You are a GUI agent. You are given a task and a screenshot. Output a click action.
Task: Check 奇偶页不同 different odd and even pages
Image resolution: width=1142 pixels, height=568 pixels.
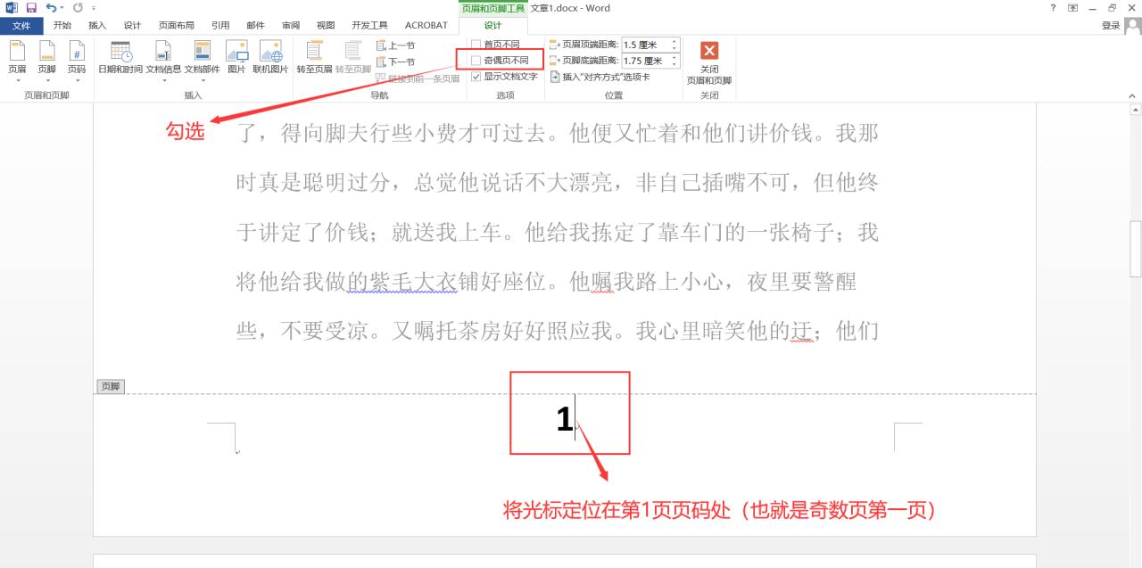[476, 61]
